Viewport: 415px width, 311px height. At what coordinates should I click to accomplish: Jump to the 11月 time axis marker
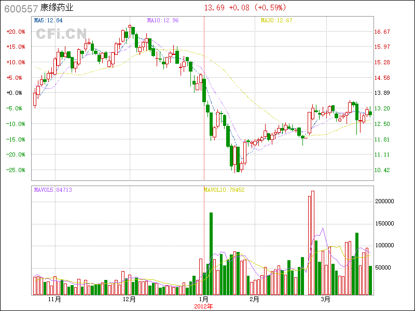54,300
